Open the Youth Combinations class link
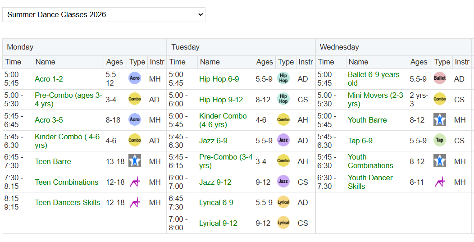This screenshot has height=242, width=474. pos(370,161)
